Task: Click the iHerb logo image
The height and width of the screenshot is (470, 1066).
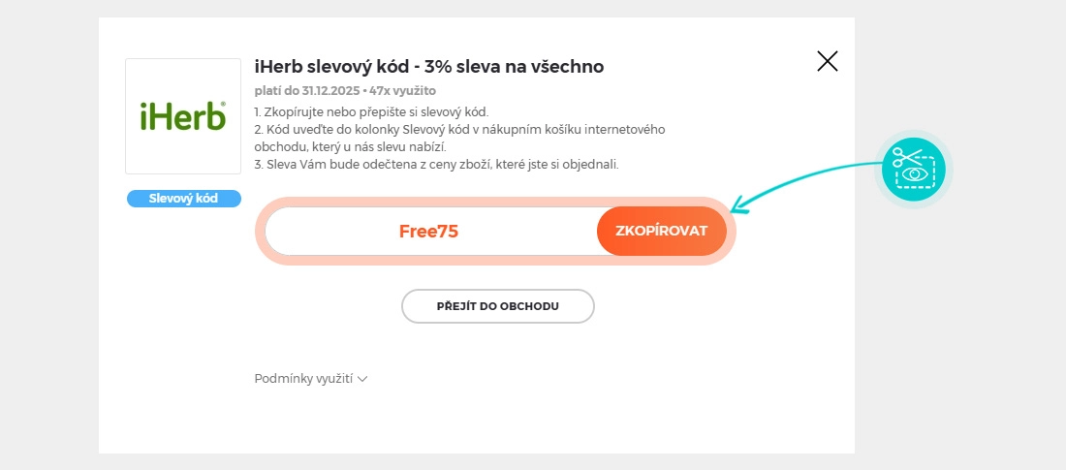Action: click(x=183, y=116)
